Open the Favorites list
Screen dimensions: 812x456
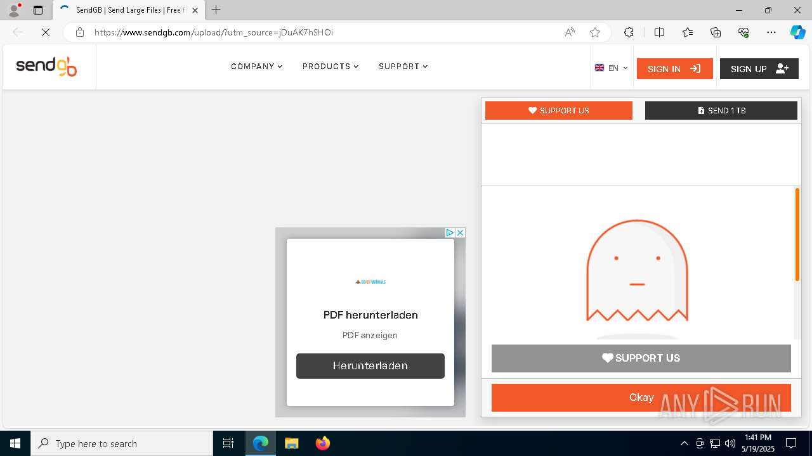(x=688, y=32)
